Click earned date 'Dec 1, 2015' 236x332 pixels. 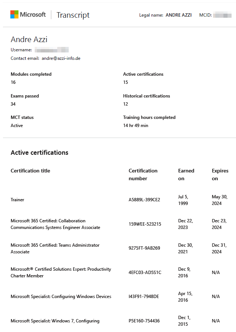click(184, 321)
